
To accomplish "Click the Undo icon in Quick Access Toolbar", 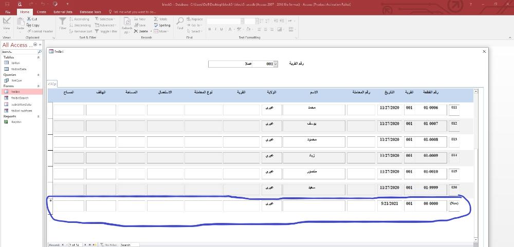I will (x=44, y=4).
